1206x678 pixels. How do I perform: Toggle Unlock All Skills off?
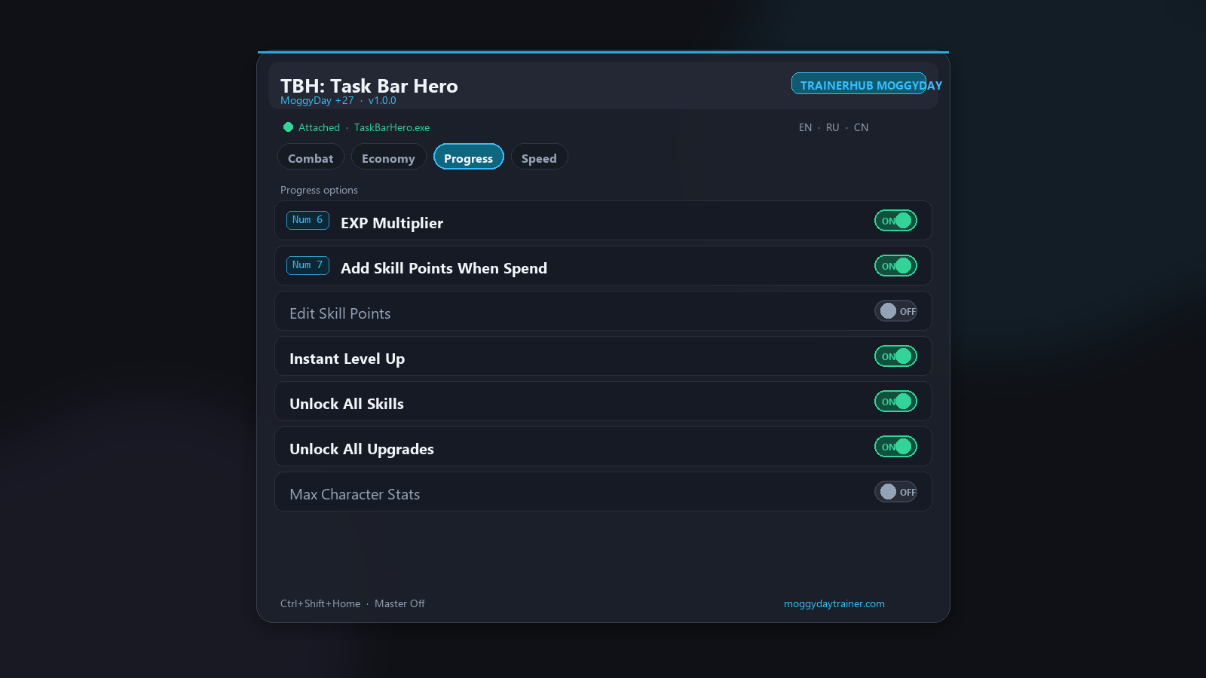tap(895, 402)
